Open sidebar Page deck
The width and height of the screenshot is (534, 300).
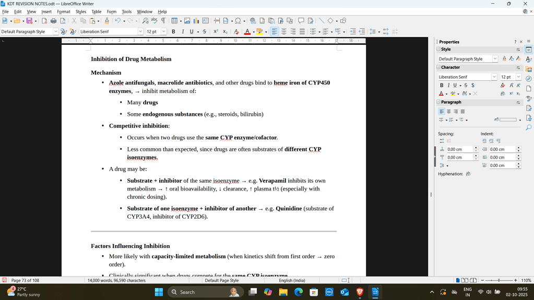coord(529,89)
